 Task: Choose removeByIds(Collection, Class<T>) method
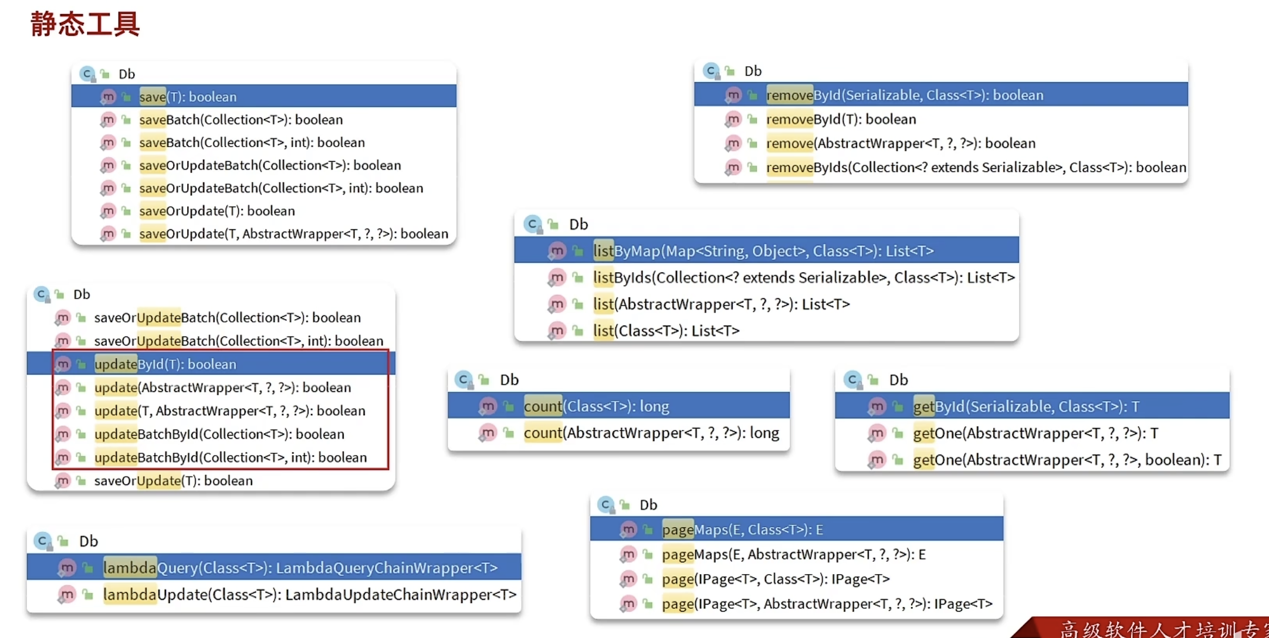pos(976,168)
